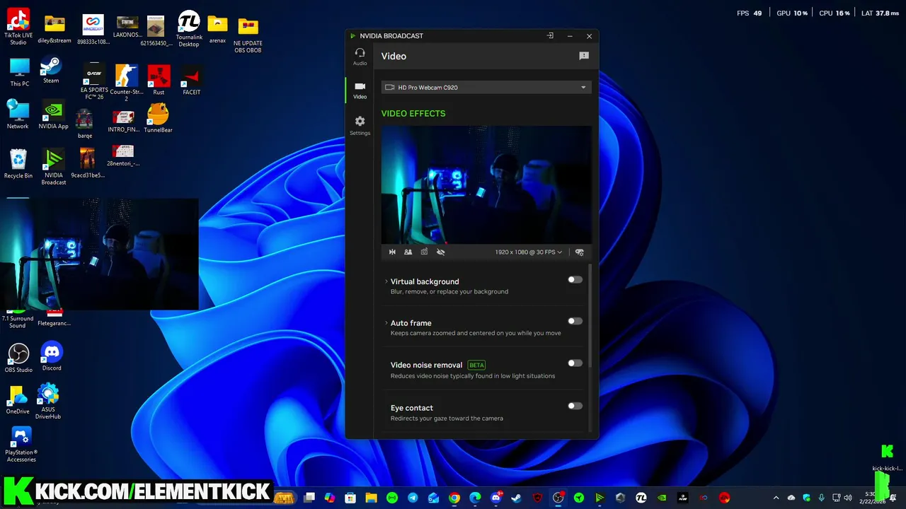906x509 pixels.
Task: Switch on the Eye contact toggle
Action: pos(575,406)
